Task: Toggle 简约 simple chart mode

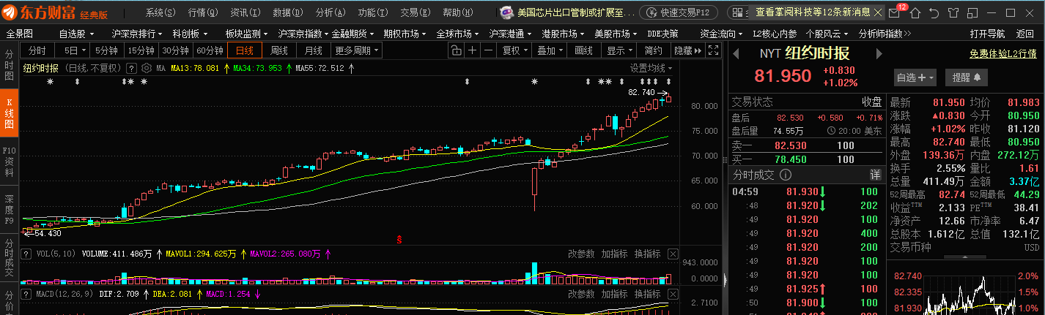Action: (x=653, y=50)
